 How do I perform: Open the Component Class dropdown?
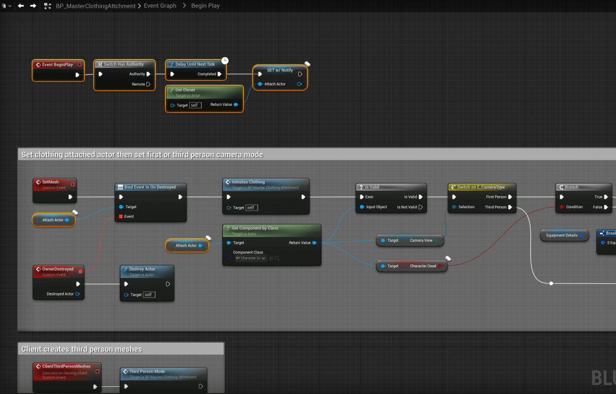pyautogui.click(x=249, y=258)
